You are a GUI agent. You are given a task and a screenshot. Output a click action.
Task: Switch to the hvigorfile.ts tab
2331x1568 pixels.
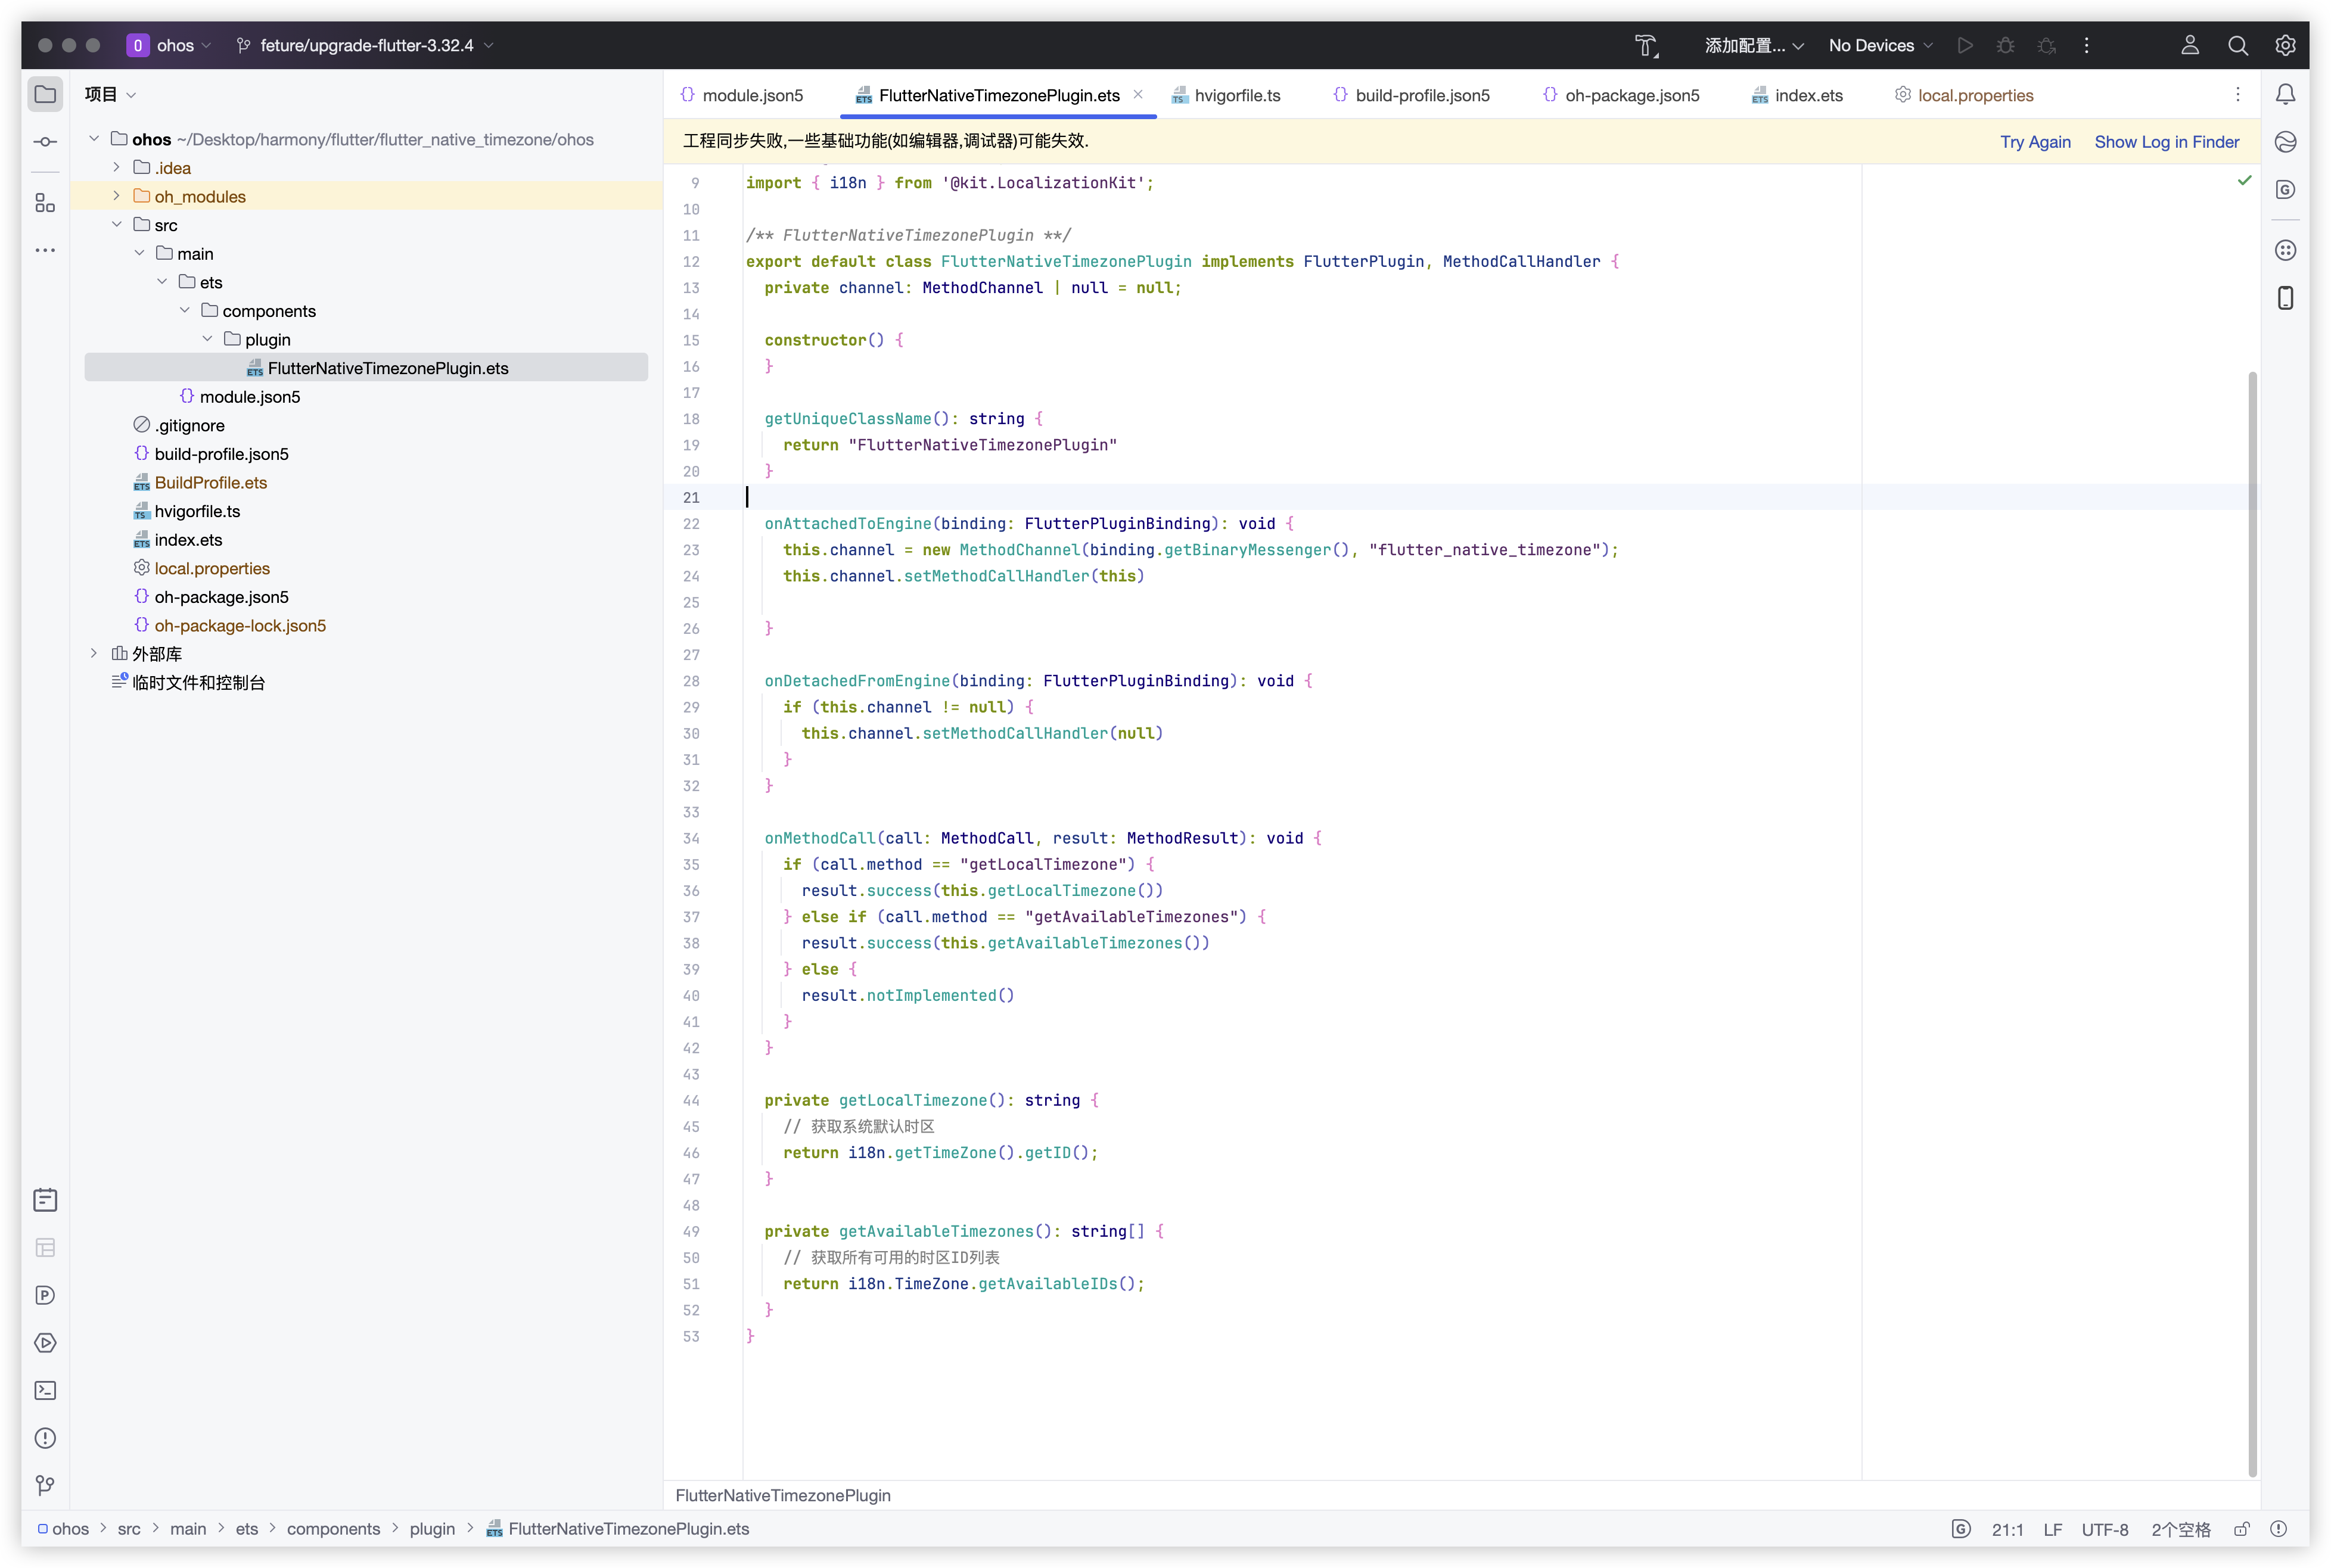point(1236,96)
